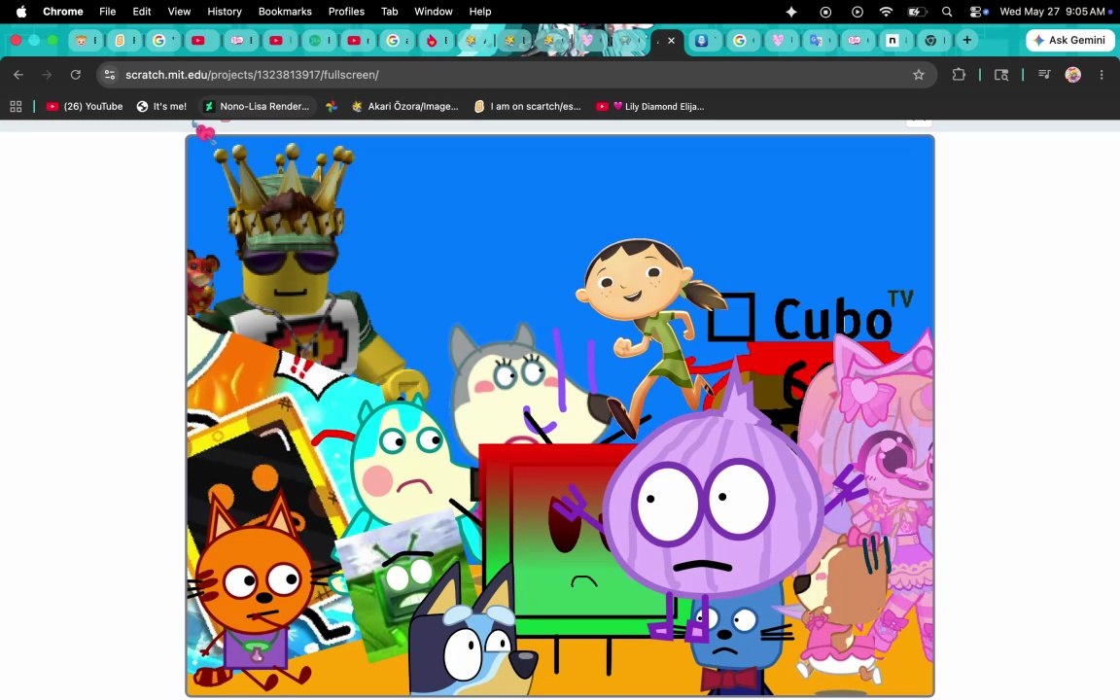Click the screen-recording status icon

825,12
